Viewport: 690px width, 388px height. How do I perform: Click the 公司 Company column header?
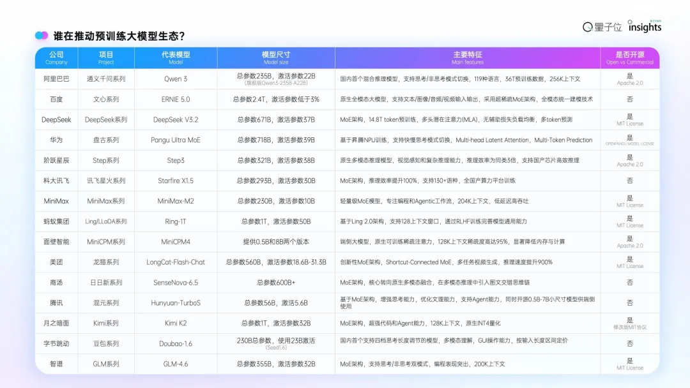tap(56, 57)
